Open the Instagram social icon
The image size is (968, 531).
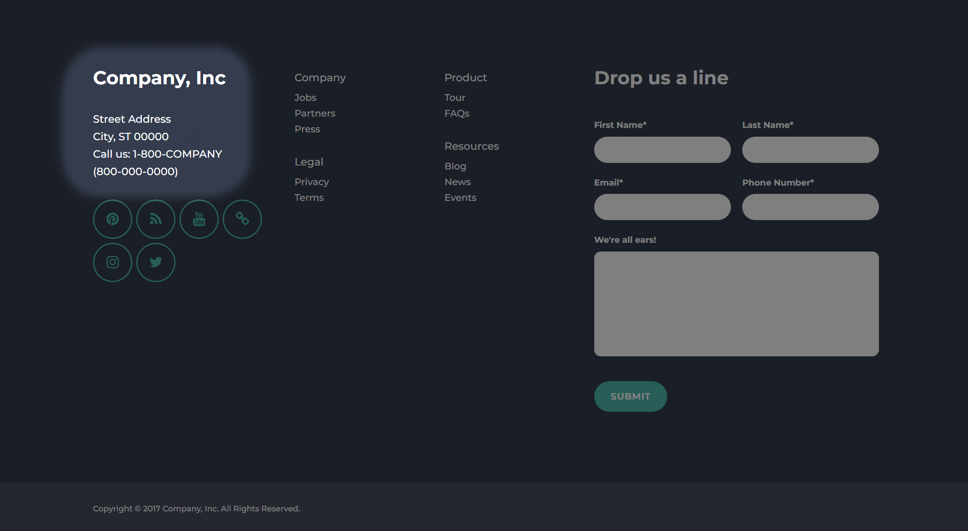coord(113,262)
